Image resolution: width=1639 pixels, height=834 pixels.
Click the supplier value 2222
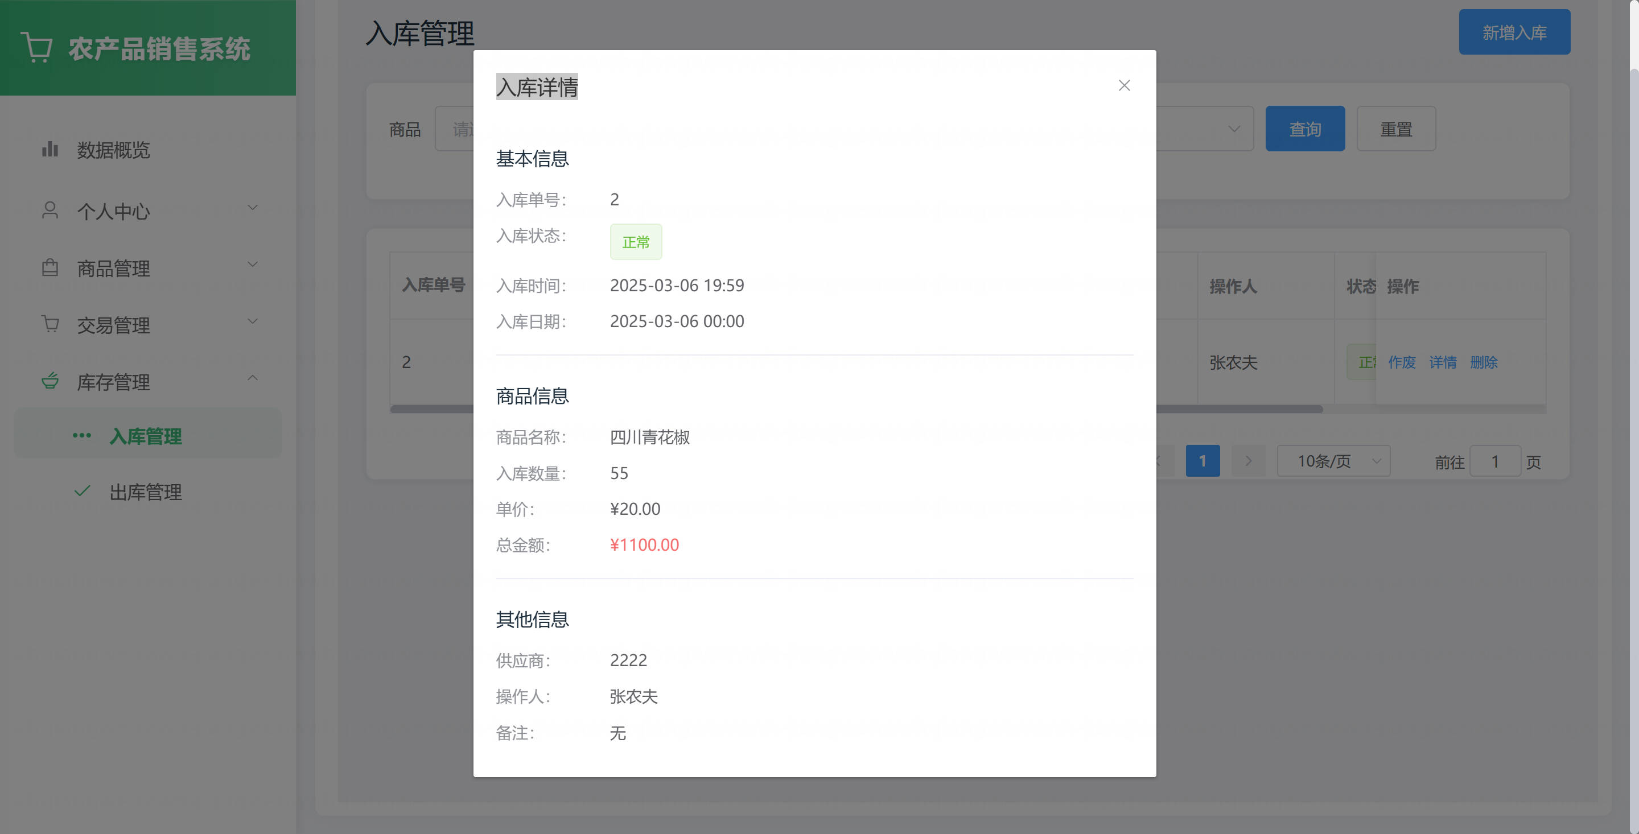628,660
